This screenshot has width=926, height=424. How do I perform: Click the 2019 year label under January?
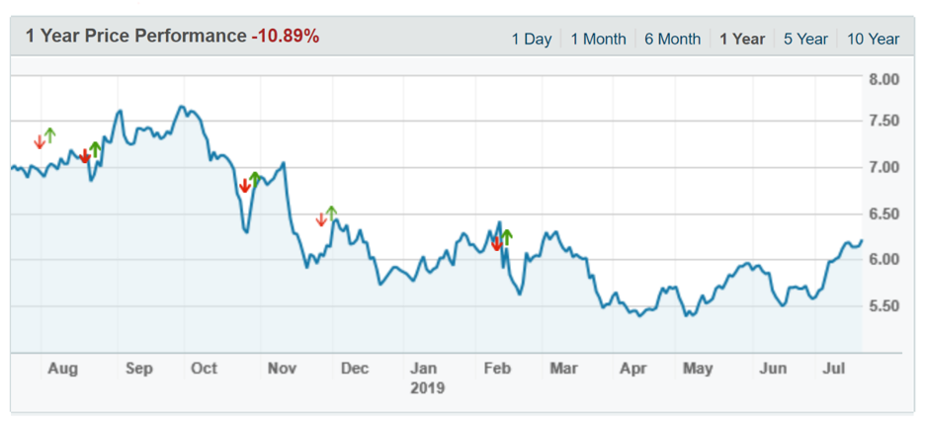click(427, 388)
